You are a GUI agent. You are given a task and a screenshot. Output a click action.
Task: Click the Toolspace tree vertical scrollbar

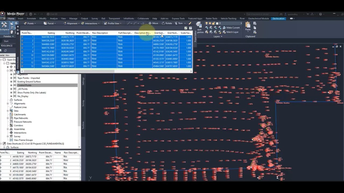[79, 101]
